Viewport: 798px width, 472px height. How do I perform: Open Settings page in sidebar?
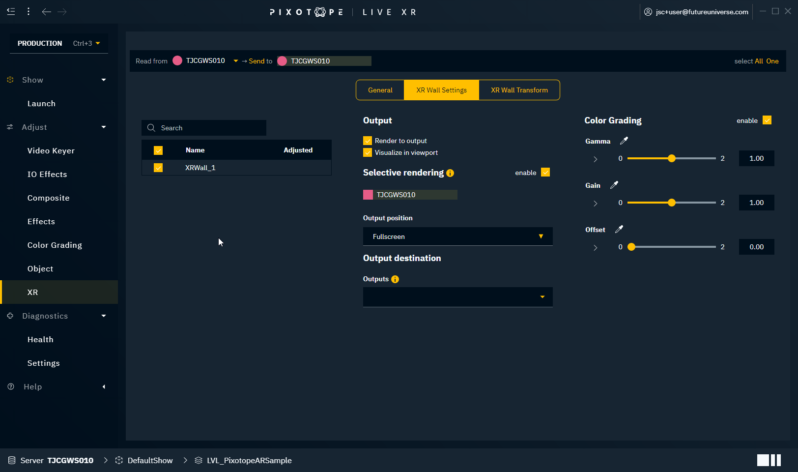[x=44, y=363]
